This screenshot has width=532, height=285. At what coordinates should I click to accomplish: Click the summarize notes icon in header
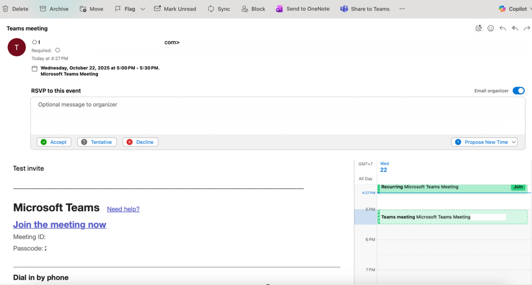479,28
